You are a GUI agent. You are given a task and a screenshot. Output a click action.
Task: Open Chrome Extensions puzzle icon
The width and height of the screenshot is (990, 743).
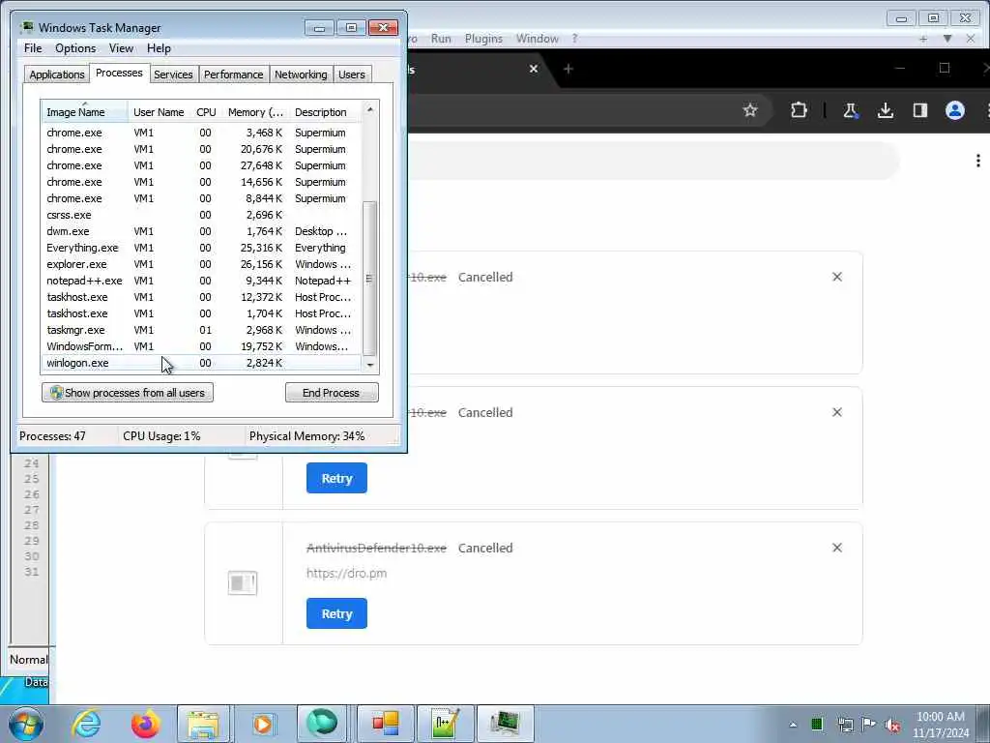(x=799, y=110)
